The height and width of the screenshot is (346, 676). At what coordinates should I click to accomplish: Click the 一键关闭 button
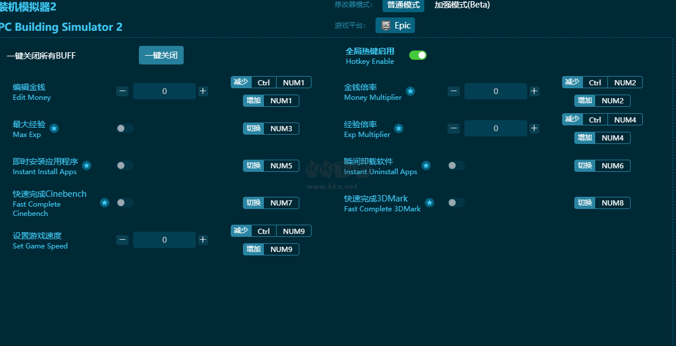(x=161, y=55)
